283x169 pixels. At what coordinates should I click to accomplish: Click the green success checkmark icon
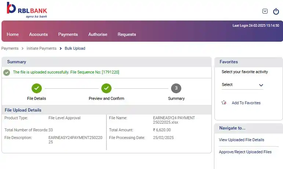[7, 72]
